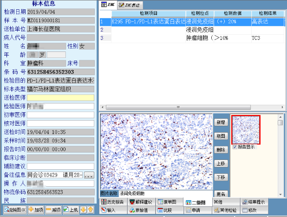
Task: Click the 减项 remove item button
Action: tap(53, 210)
